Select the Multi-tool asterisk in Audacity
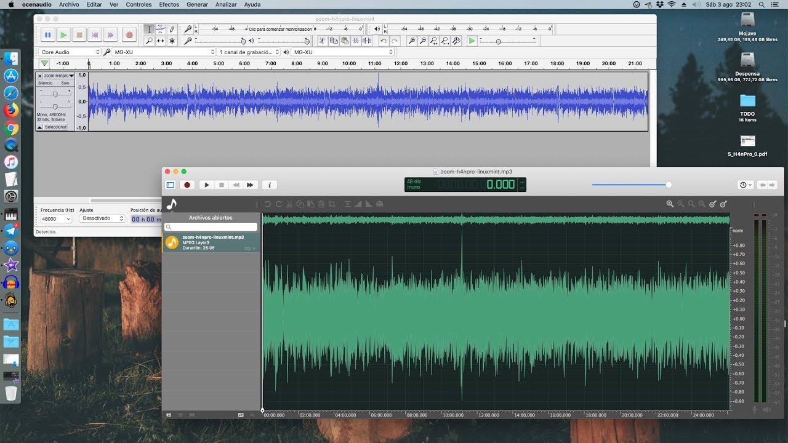The height and width of the screenshot is (443, 788). tap(172, 41)
